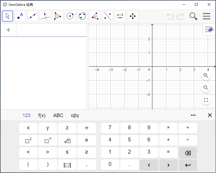Tap the number 0 key
This screenshot has width=216, height=173.
click(x=110, y=165)
